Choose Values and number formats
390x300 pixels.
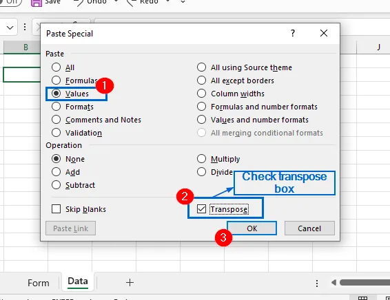coord(201,120)
